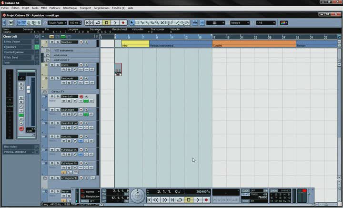
Task: Start recording in the transport panel
Action: [206, 200]
